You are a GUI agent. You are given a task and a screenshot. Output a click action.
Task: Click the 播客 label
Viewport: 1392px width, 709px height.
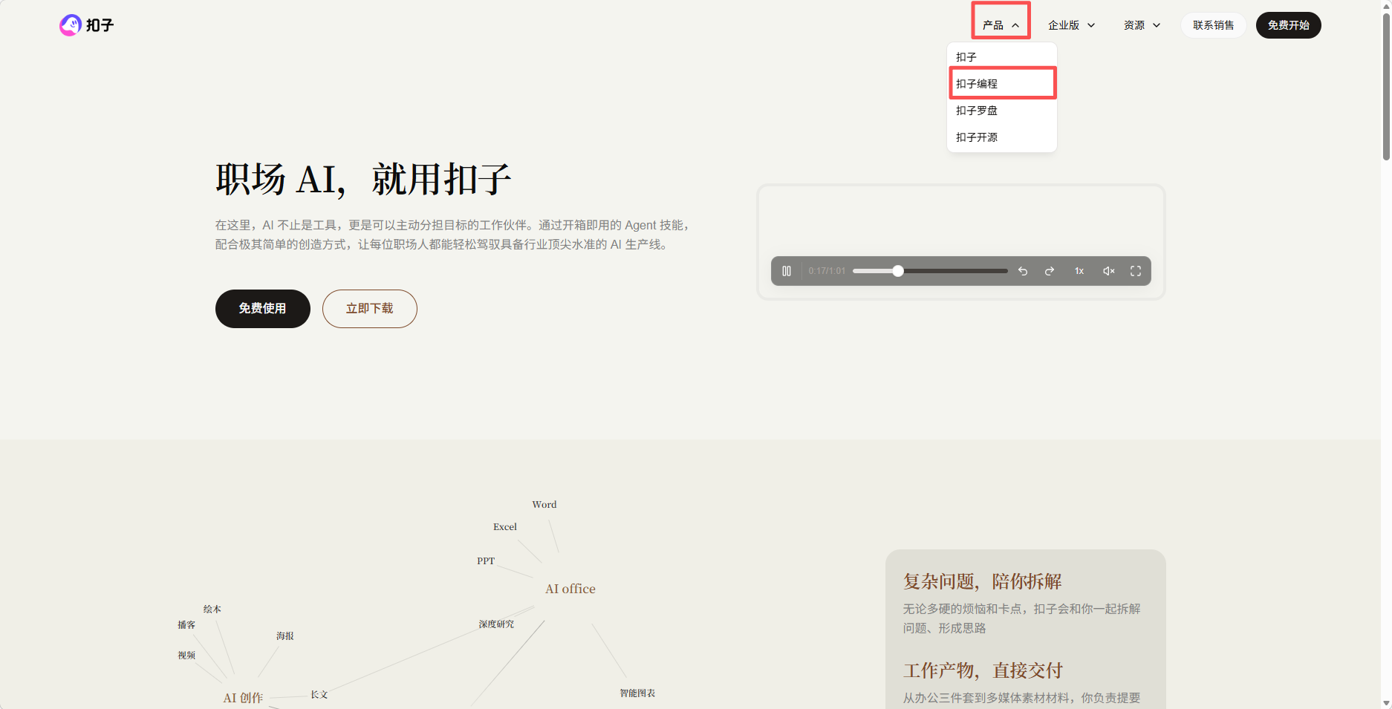click(186, 625)
